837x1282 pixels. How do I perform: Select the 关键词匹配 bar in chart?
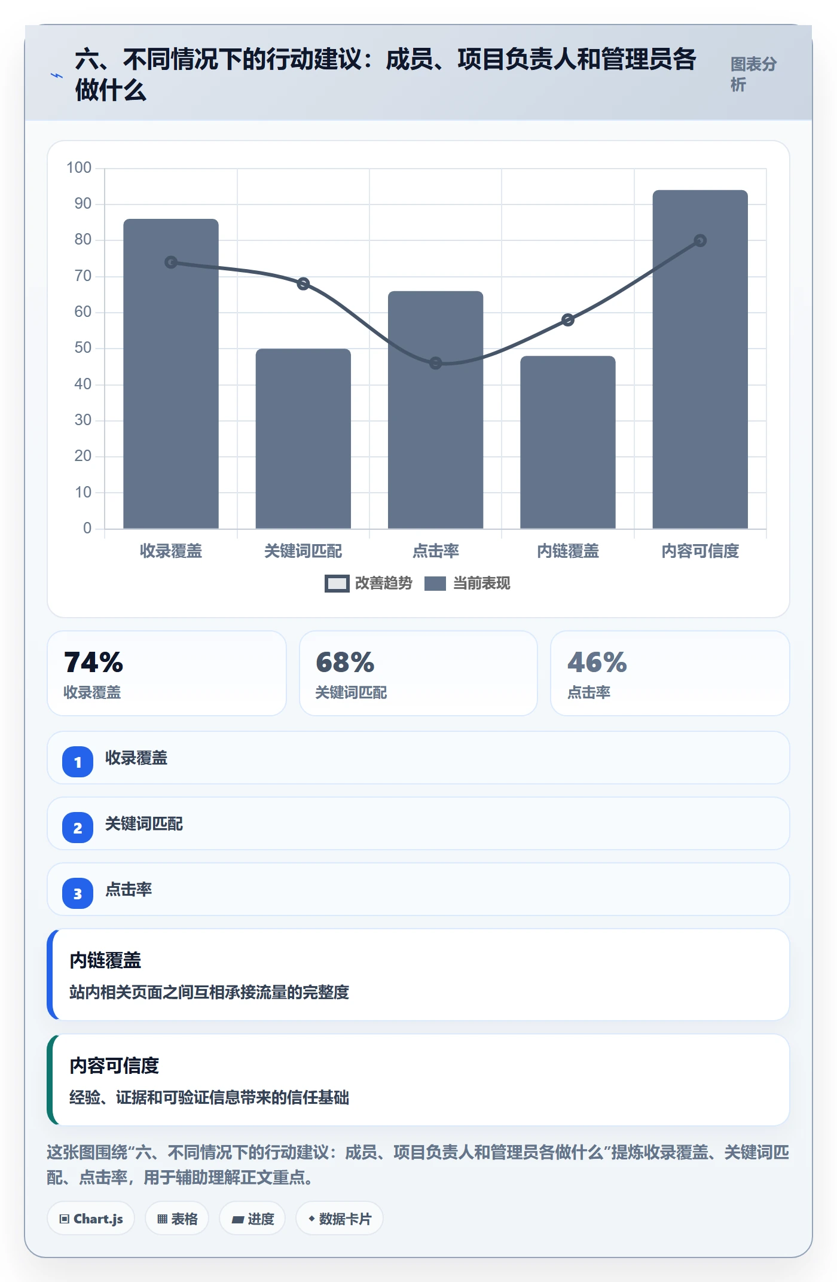(303, 438)
